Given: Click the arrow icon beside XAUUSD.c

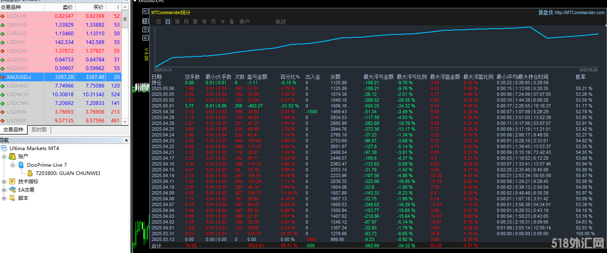Looking at the screenshot, I should point(2,77).
